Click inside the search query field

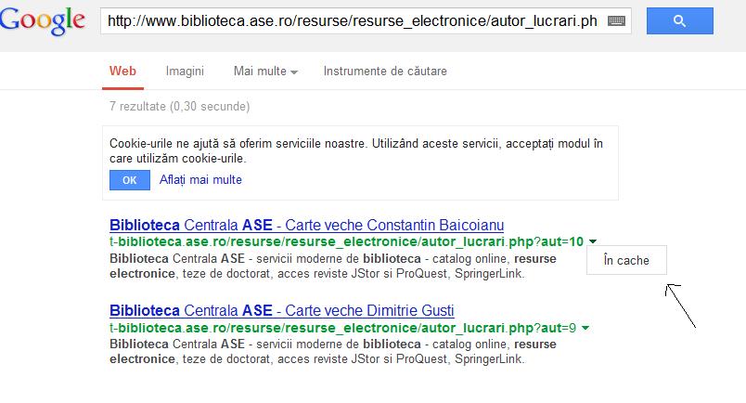pyautogui.click(x=353, y=20)
